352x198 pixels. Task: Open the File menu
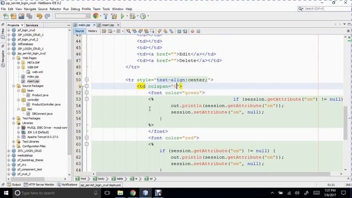[3, 9]
